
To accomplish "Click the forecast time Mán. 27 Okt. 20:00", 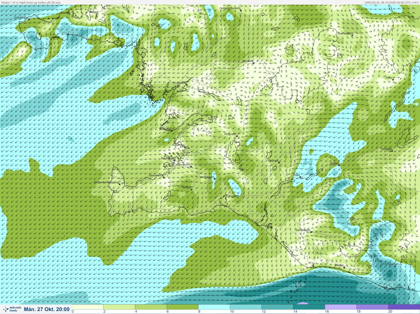I will tap(47, 309).
